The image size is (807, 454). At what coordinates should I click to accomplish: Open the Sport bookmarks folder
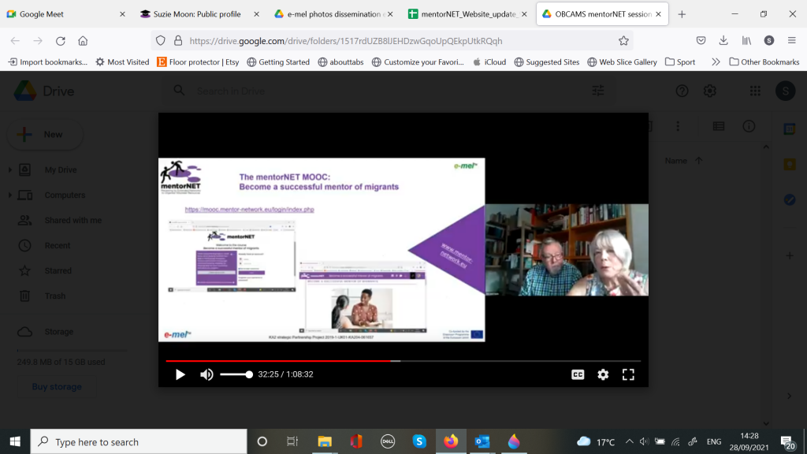coord(680,61)
